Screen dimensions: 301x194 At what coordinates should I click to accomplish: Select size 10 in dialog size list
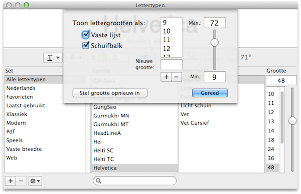(171, 31)
